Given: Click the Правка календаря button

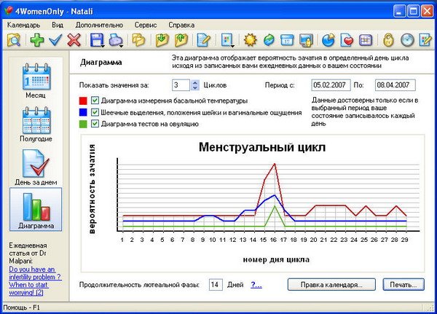Looking at the screenshot, I should coord(331,285).
